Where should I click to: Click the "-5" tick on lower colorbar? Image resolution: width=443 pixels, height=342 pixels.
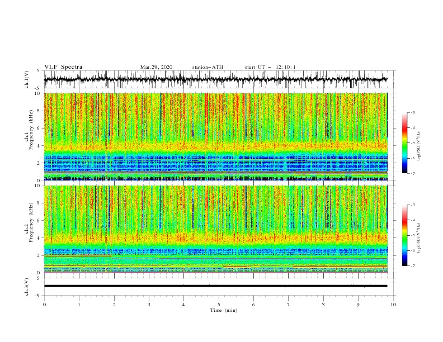pyautogui.click(x=412, y=235)
